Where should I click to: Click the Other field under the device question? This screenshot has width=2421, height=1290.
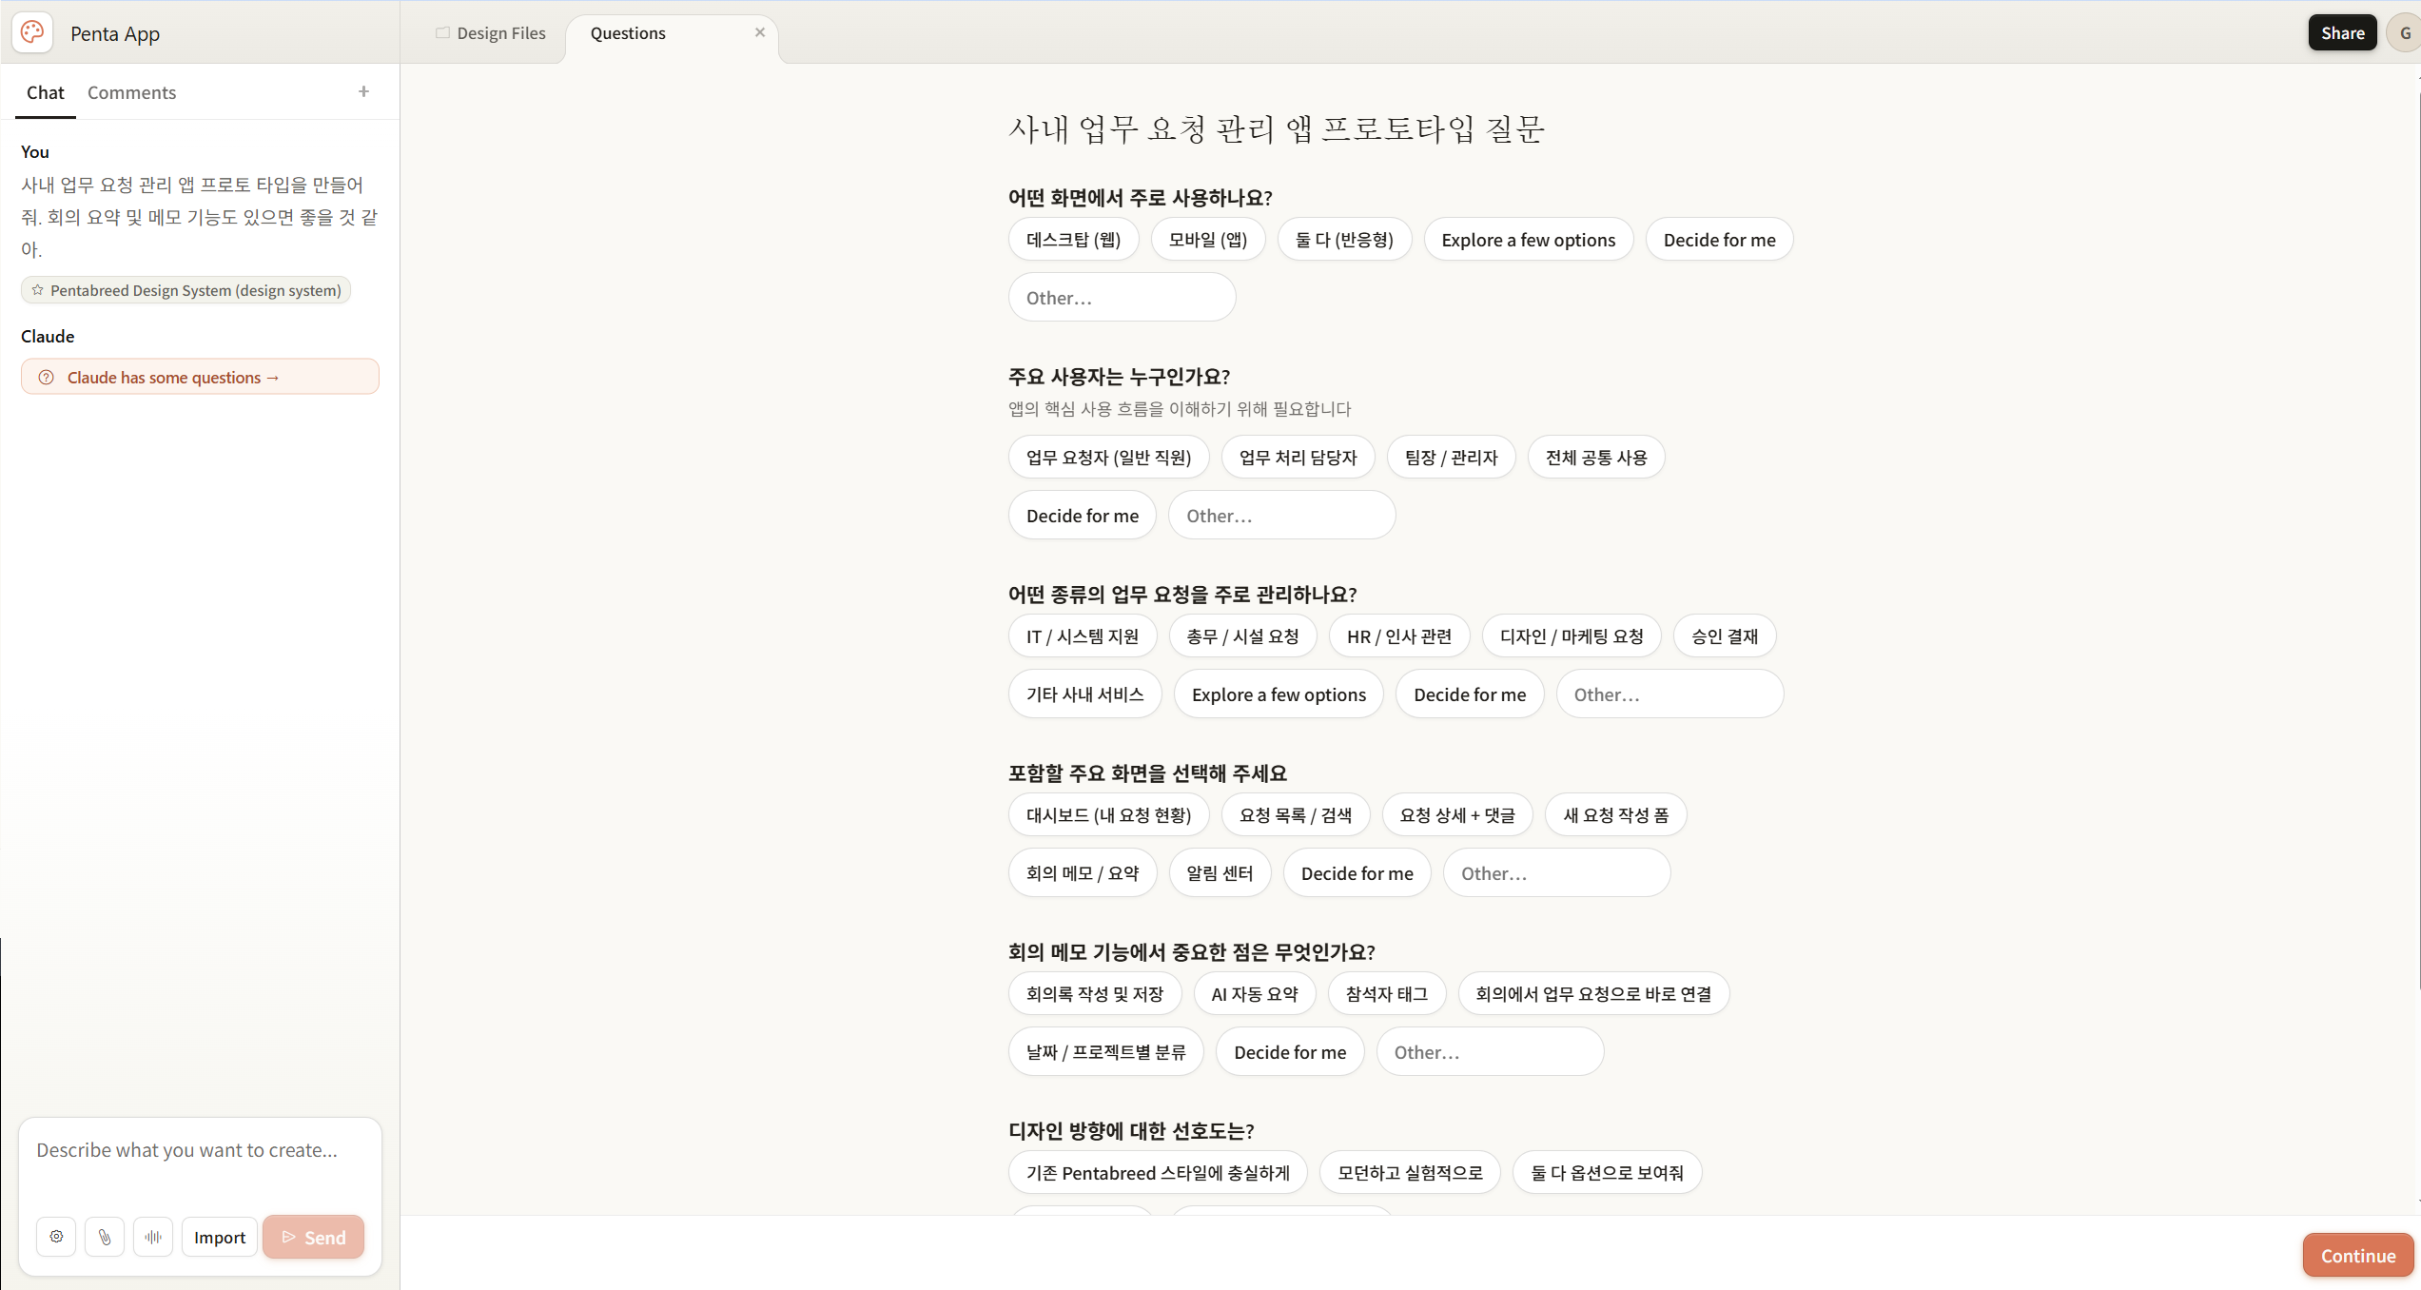1122,298
